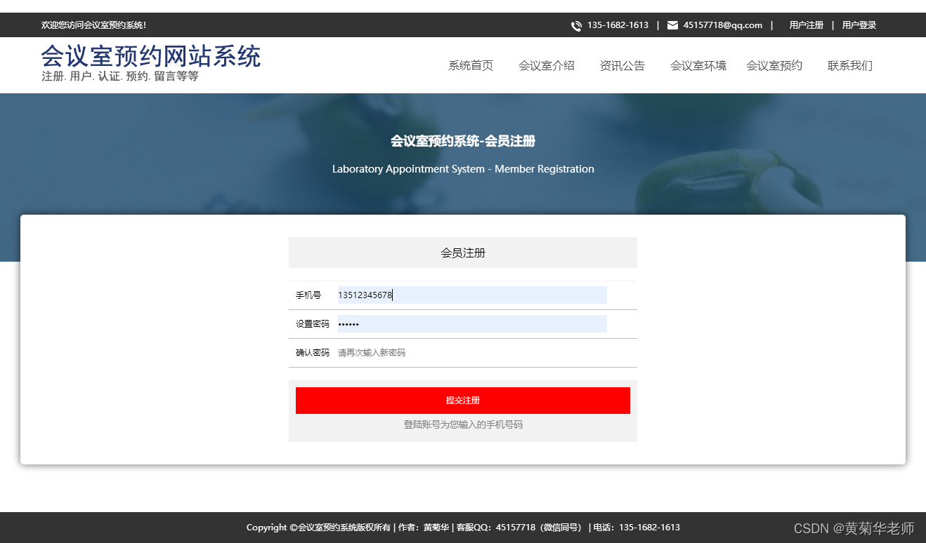
Task: Select the 设置密码 password field
Action: 471,323
